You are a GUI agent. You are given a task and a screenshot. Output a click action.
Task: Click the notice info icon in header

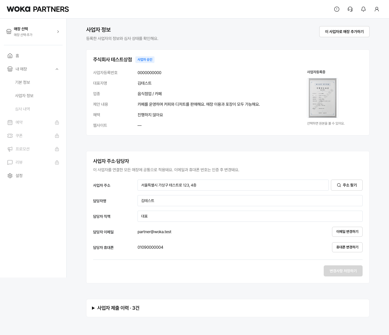[337, 9]
